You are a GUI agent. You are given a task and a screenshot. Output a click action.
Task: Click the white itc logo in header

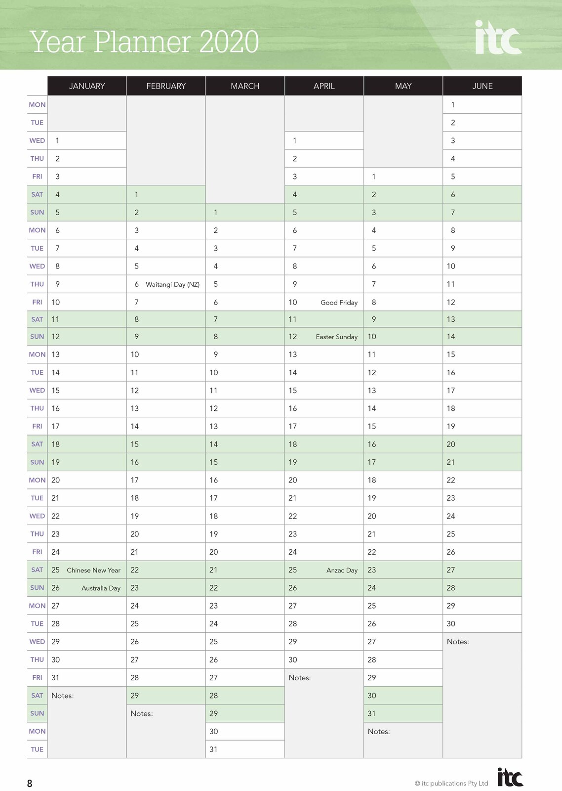tap(498, 38)
